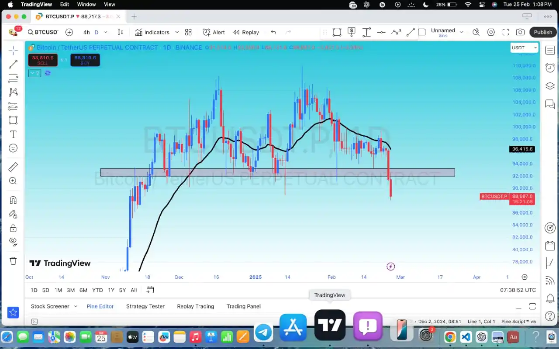559x349 pixels.
Task: Open the streams broadcast icon in right sidebar
Action: click(550, 281)
